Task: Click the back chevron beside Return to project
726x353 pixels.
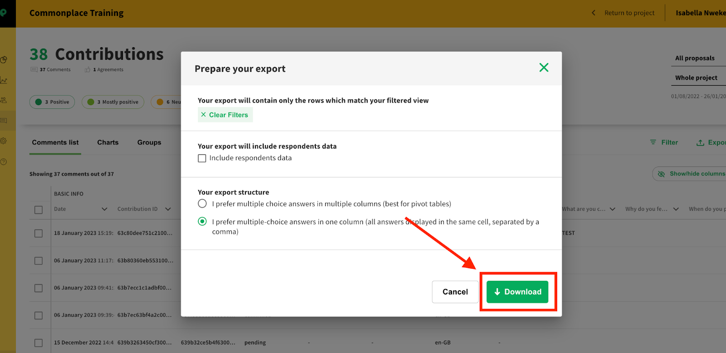Action: pyautogui.click(x=594, y=13)
